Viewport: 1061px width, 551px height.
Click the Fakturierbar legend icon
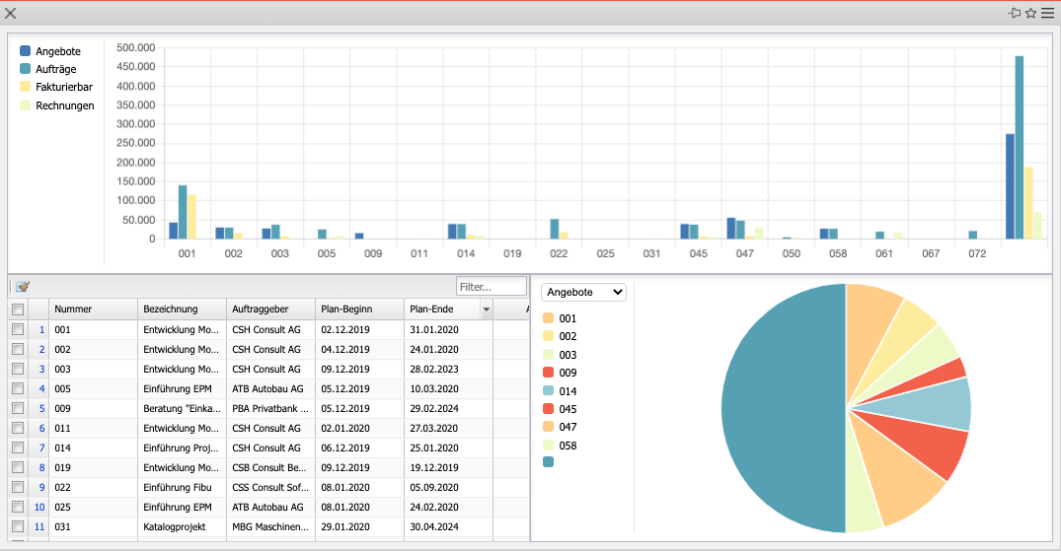pos(26,87)
